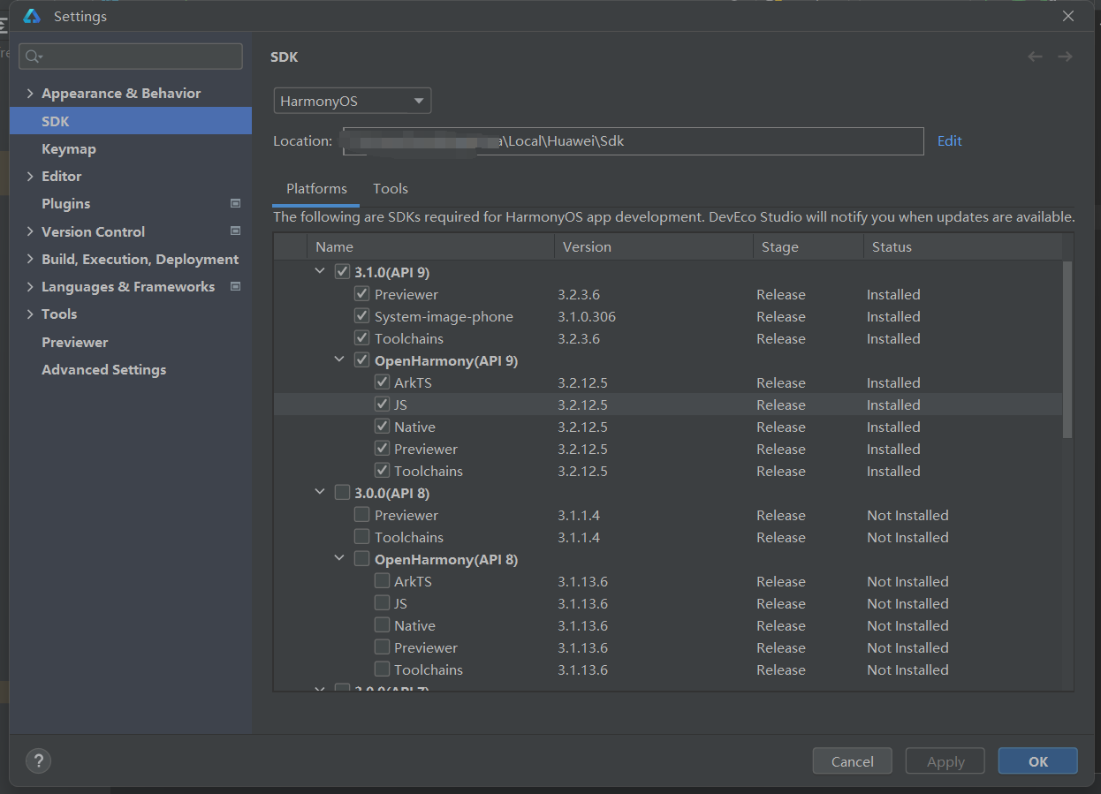
Task: Uncheck JS 3.2.12.5 checkbox
Action: (x=382, y=405)
